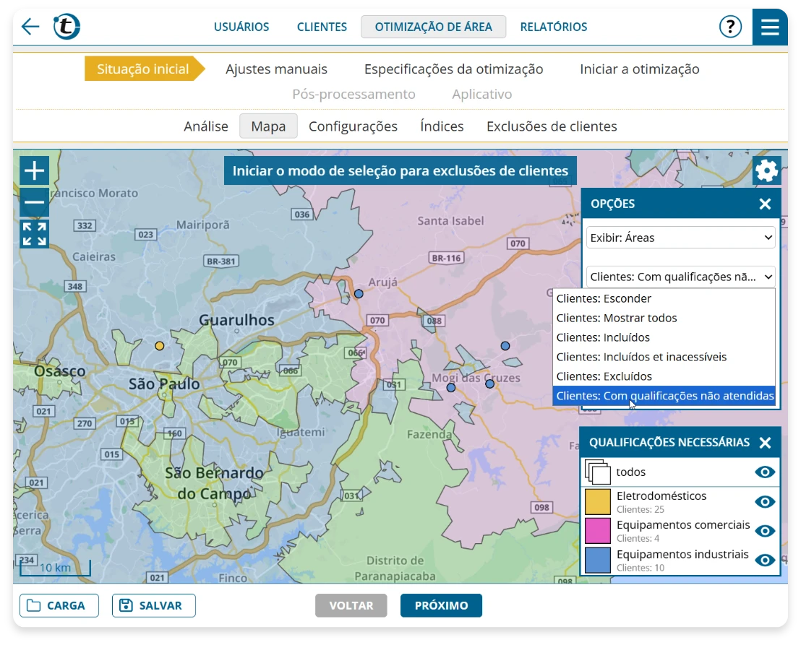The height and width of the screenshot is (645, 801).
Task: Open map settings gear
Action: point(767,170)
